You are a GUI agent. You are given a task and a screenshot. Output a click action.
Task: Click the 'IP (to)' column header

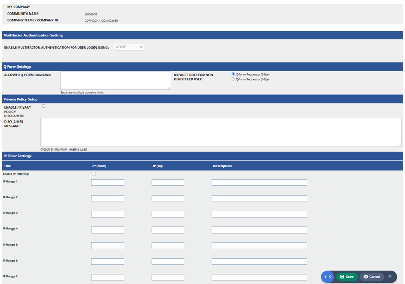(157, 166)
